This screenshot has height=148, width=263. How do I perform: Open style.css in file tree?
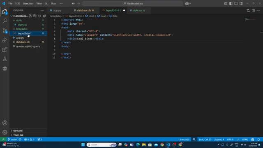click(22, 25)
